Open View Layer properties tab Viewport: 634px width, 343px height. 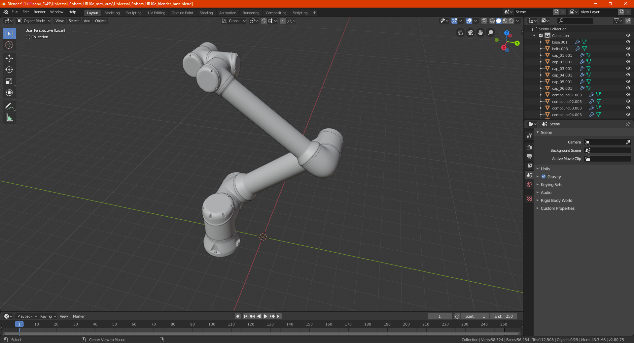pos(529,166)
